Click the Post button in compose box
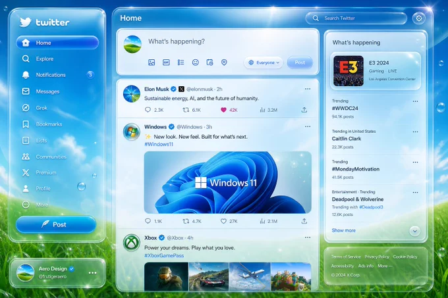The width and height of the screenshot is (448, 298). tap(300, 62)
